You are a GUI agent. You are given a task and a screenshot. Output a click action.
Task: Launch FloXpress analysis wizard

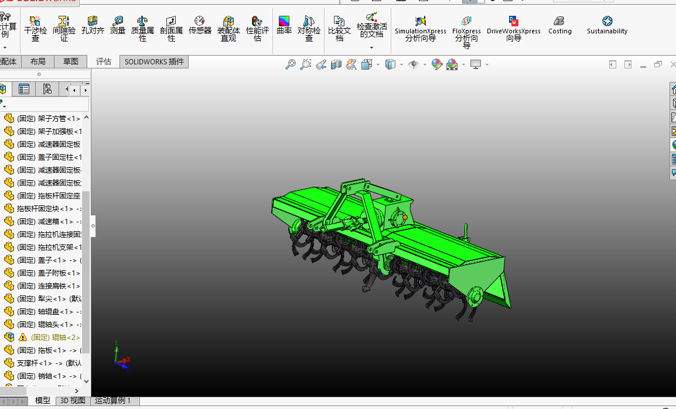(466, 32)
